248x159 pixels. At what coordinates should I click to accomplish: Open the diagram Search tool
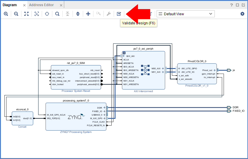point(57,14)
